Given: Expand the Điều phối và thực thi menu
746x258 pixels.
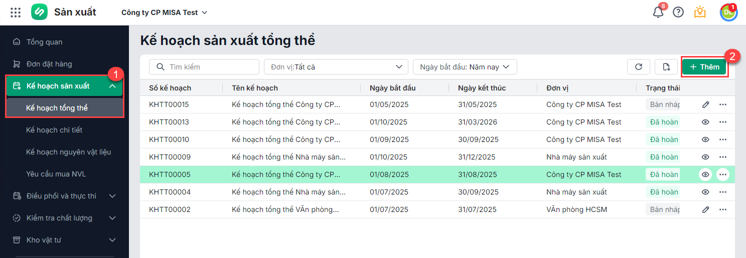Looking at the screenshot, I should [64, 196].
